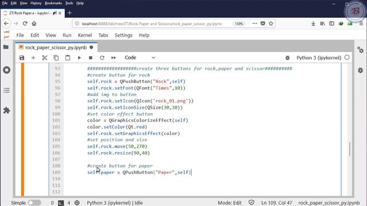Screen dimensions: 367x206
Task: Cut selected cells with scissors icon
Action: click(x=45, y=58)
